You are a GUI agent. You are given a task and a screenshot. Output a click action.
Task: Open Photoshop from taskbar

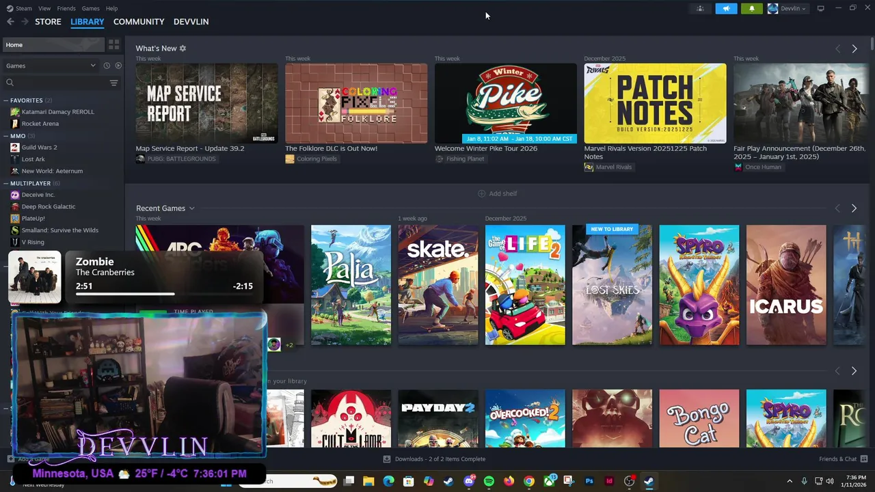(589, 481)
